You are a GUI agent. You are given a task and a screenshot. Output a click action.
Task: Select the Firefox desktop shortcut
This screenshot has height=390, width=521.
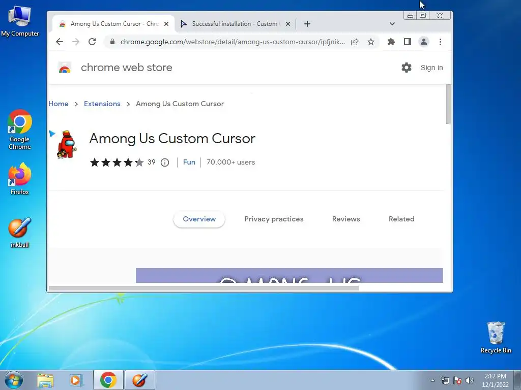coord(20,179)
